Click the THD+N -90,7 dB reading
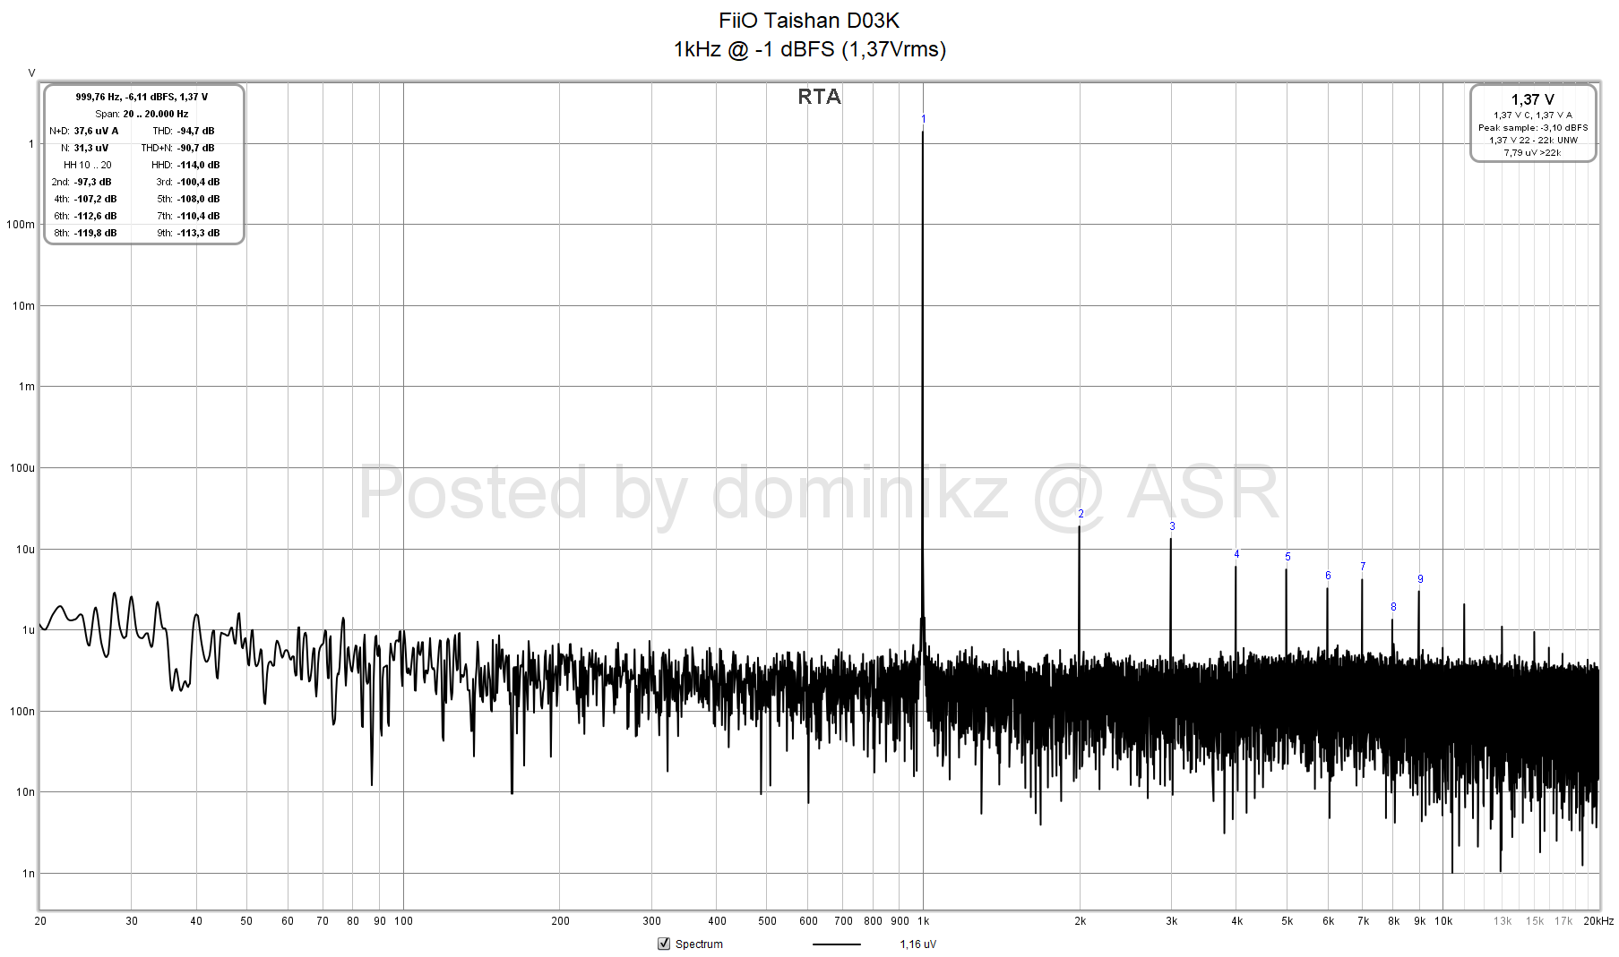The image size is (1619, 957). (x=177, y=148)
